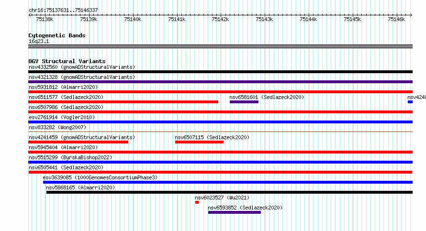
Task: Click the nsv4332560 gnomADStructuralVariants label
Action: pyautogui.click(x=82, y=67)
